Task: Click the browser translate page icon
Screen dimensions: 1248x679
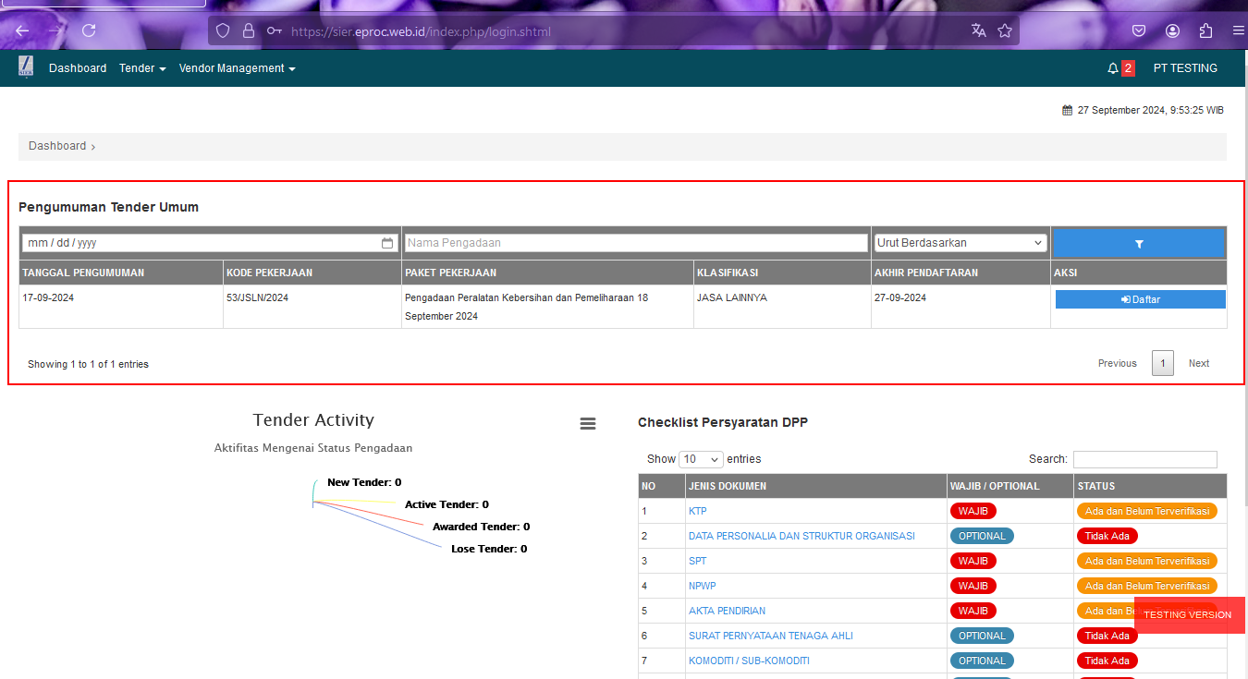Action: [x=978, y=30]
